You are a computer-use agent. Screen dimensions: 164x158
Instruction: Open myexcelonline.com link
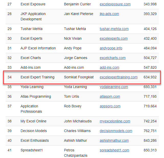point(115,121)
